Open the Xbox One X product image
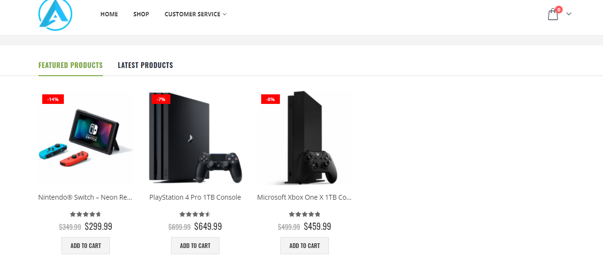 point(304,139)
